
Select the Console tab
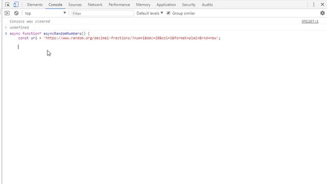(x=55, y=5)
